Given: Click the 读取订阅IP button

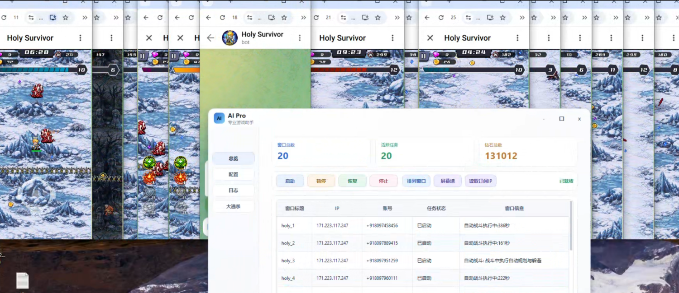Looking at the screenshot, I should tap(480, 181).
